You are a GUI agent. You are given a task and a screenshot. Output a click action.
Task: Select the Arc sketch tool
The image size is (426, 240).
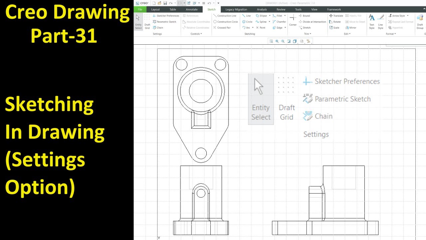[x=246, y=28]
